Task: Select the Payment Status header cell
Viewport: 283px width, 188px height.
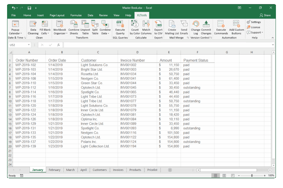Action: [x=197, y=60]
